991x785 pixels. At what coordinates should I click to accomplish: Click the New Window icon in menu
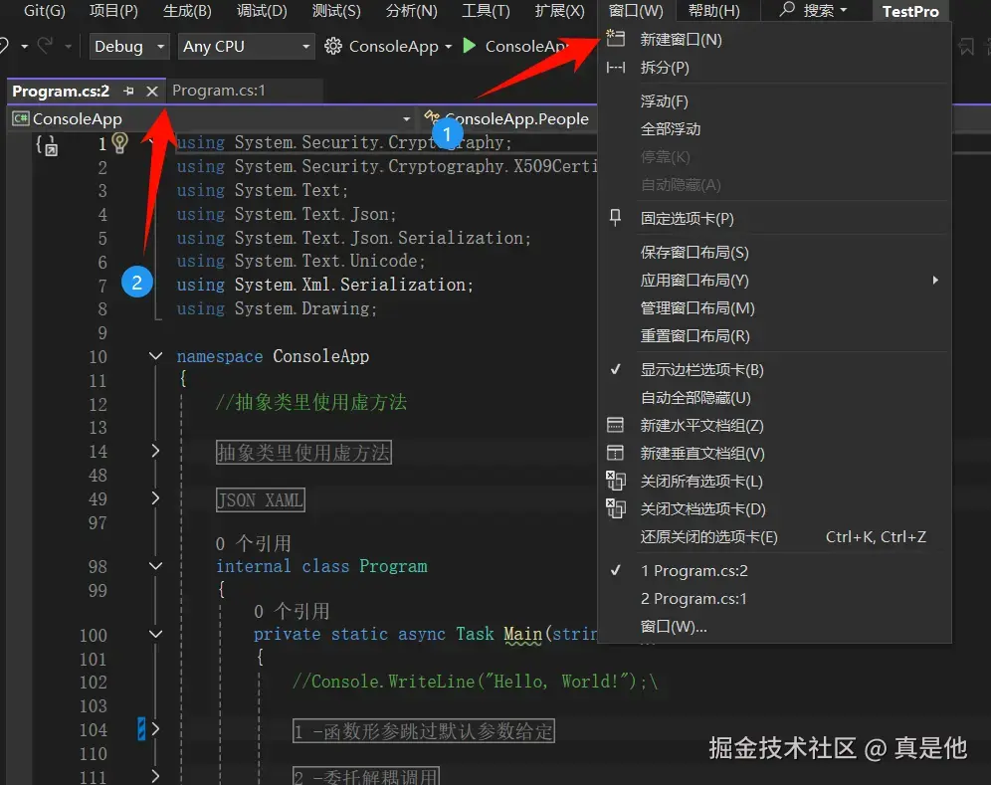(615, 39)
